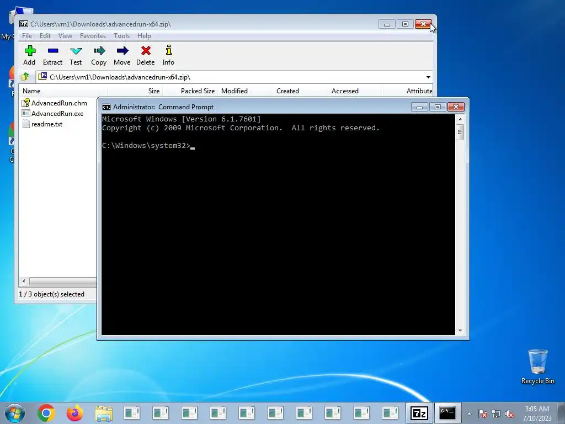Click the Add button in 7-Zip toolbar
The image size is (565, 424).
[30, 56]
